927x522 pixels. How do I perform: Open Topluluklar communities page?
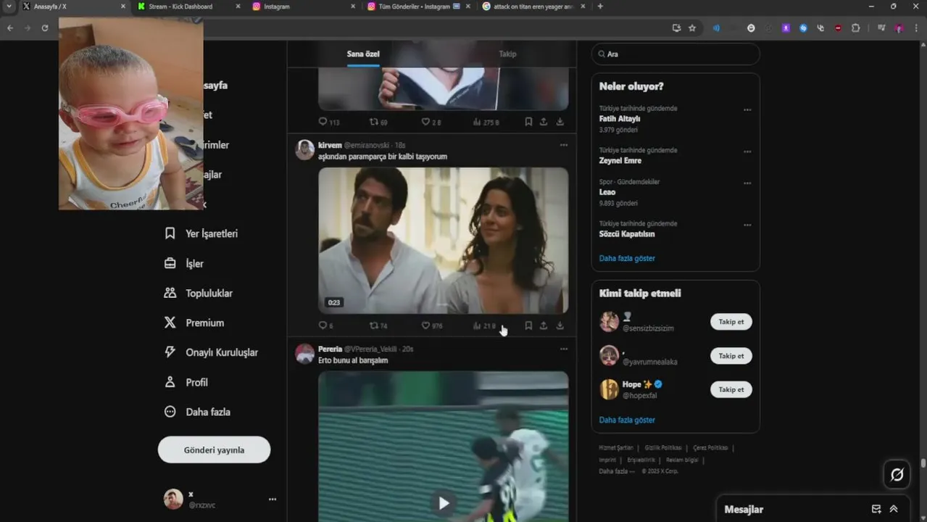[199, 293]
